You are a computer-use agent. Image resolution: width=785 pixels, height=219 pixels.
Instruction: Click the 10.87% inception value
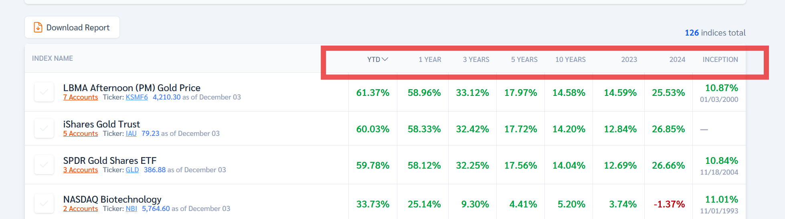722,88
